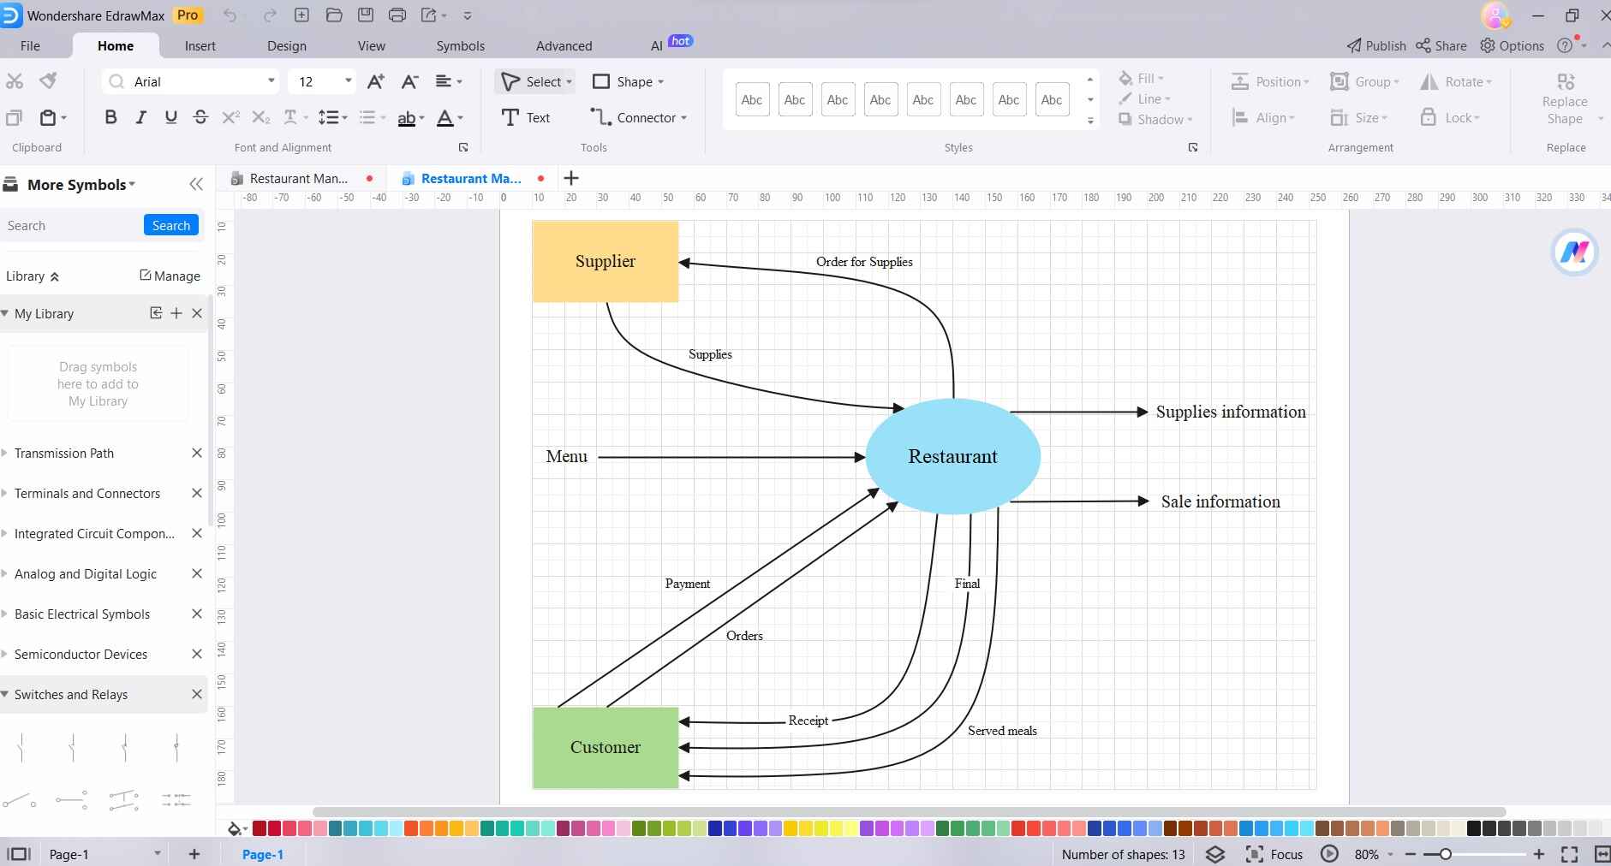Click the Search button in symbols panel

pos(171,225)
